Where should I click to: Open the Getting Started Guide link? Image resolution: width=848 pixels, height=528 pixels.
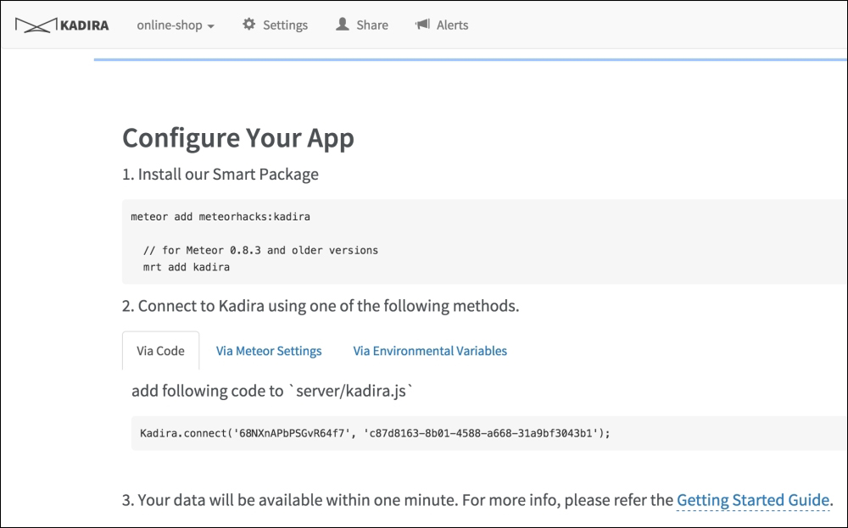coord(753,500)
